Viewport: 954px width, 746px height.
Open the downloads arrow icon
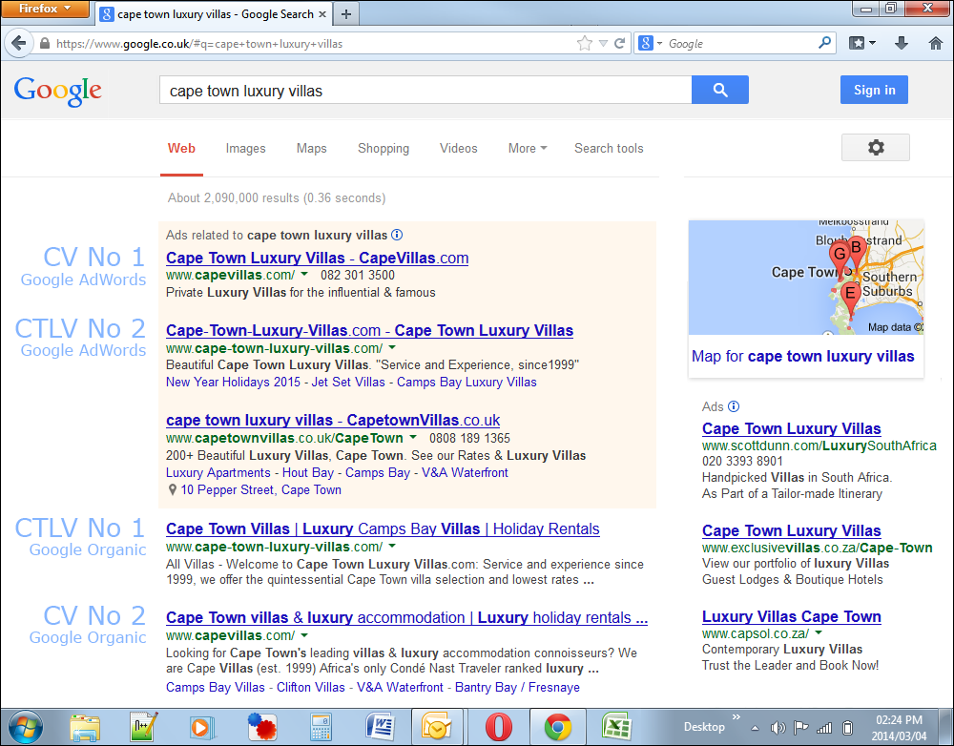(902, 43)
